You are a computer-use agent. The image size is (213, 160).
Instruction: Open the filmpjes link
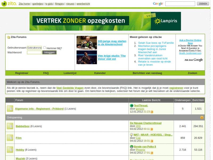pos(59,4)
